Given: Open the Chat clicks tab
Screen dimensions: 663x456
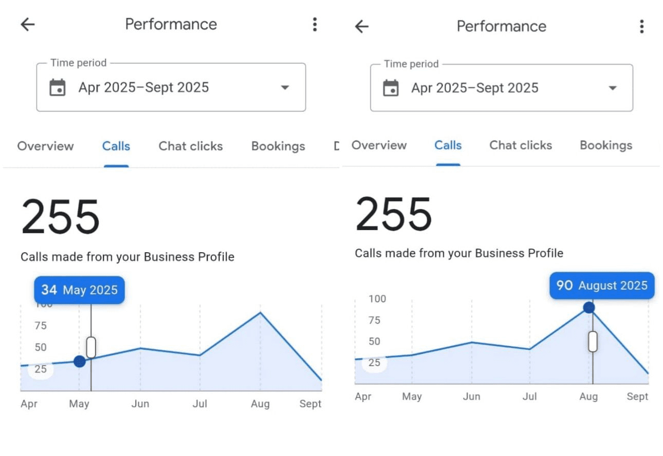Looking at the screenshot, I should point(191,146).
